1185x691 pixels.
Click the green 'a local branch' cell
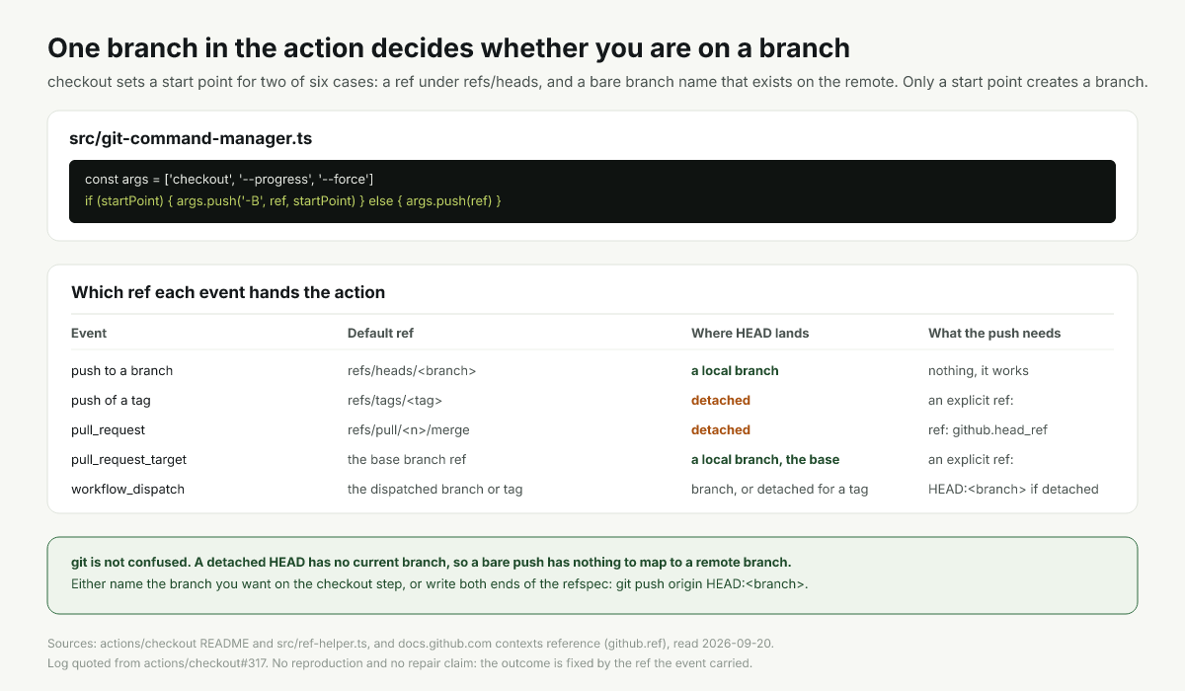coord(735,370)
